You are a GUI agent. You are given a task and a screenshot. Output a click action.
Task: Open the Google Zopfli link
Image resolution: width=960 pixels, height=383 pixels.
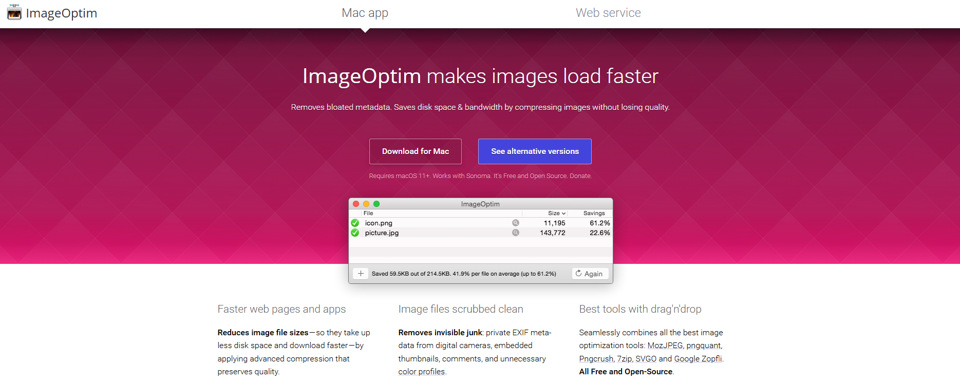[698, 359]
